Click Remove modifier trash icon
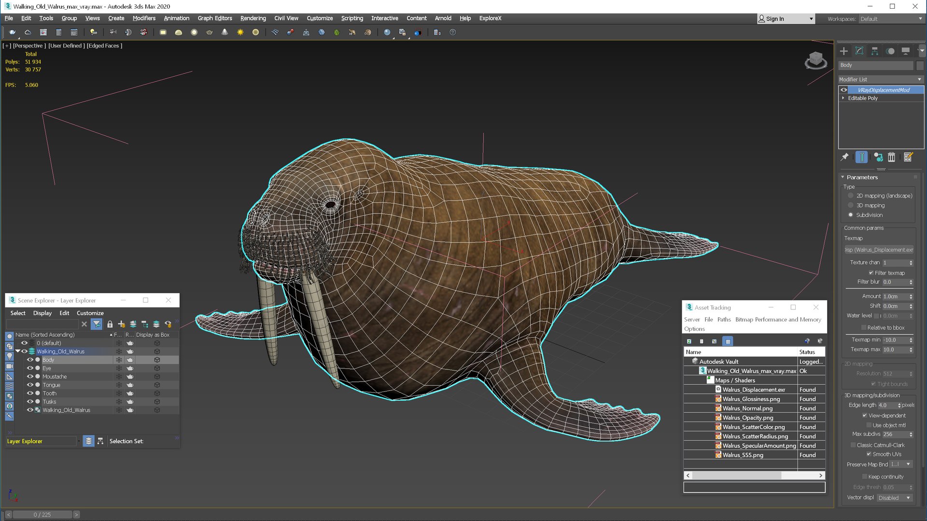 (891, 157)
